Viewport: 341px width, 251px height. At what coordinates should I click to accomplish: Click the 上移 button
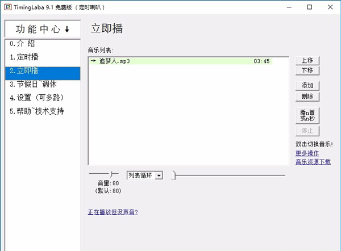point(307,60)
